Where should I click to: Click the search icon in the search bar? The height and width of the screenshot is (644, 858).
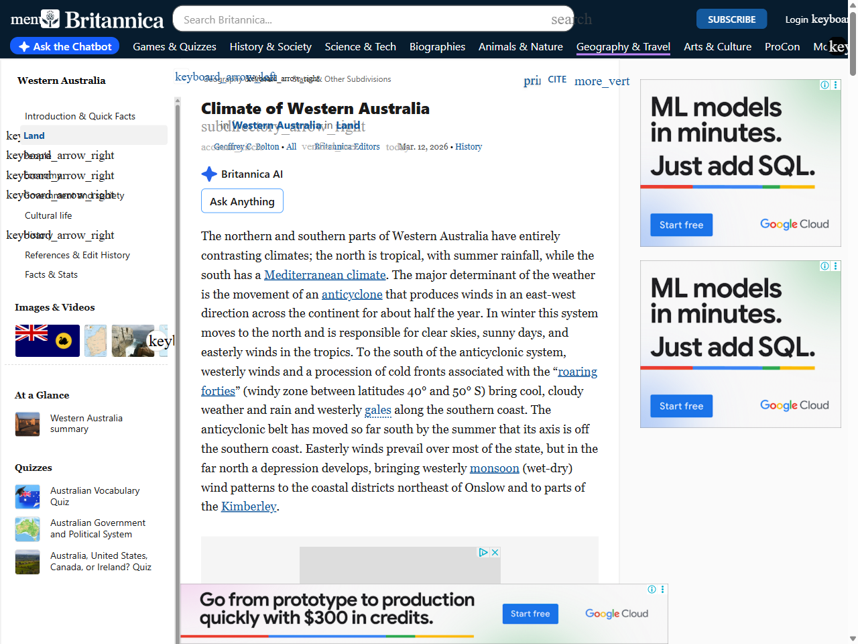[x=571, y=19]
